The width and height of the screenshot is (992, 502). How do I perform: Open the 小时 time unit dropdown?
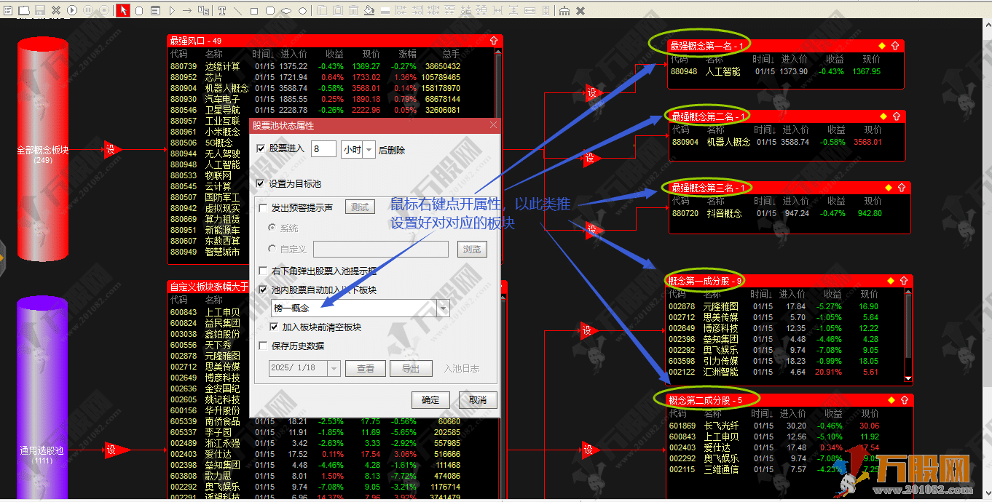pyautogui.click(x=369, y=149)
